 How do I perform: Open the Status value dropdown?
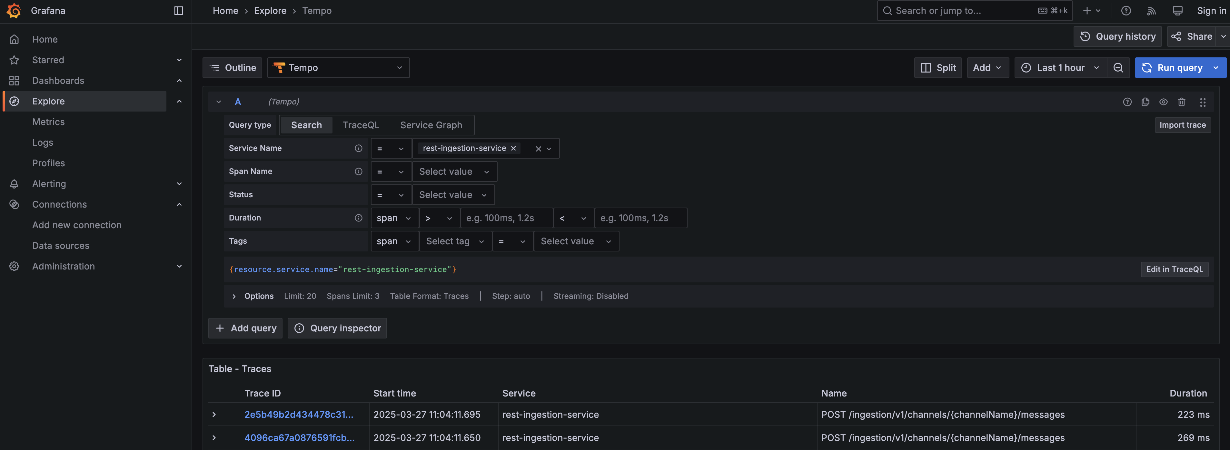pyautogui.click(x=453, y=195)
